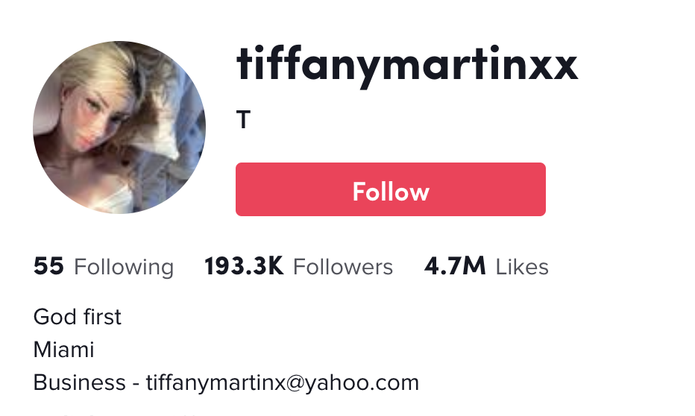Open the circular profile avatar photo
The width and height of the screenshot is (695, 416).
[x=119, y=127]
